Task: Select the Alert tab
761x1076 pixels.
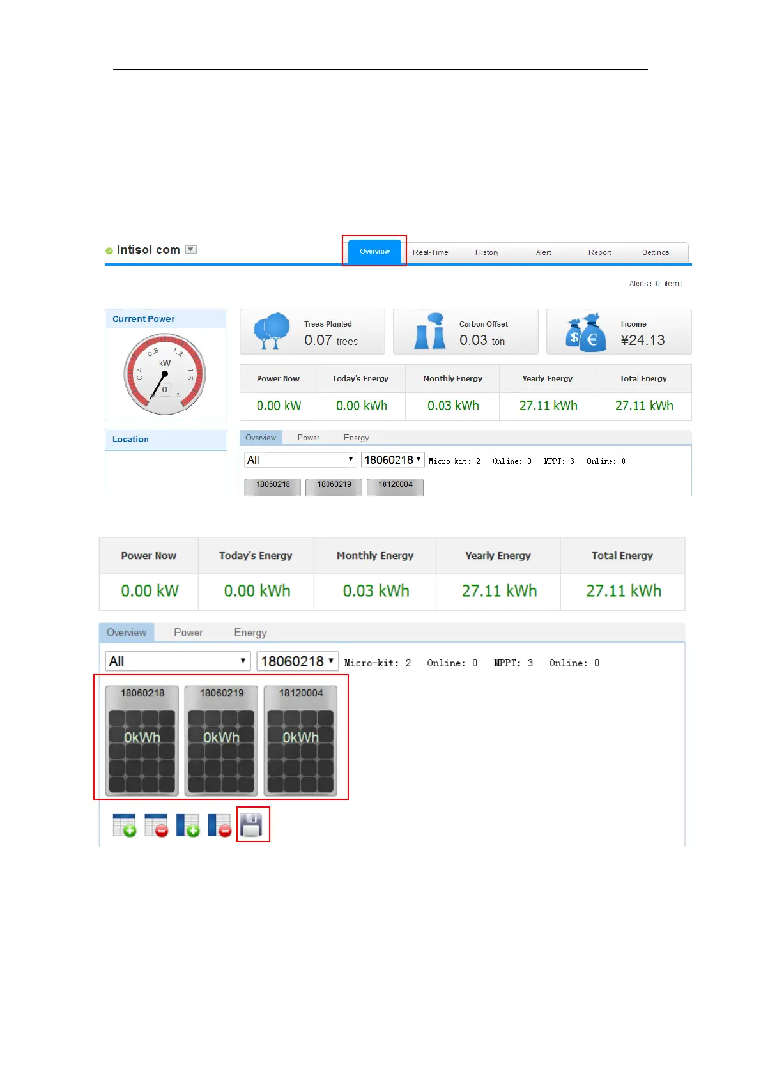Action: point(543,252)
